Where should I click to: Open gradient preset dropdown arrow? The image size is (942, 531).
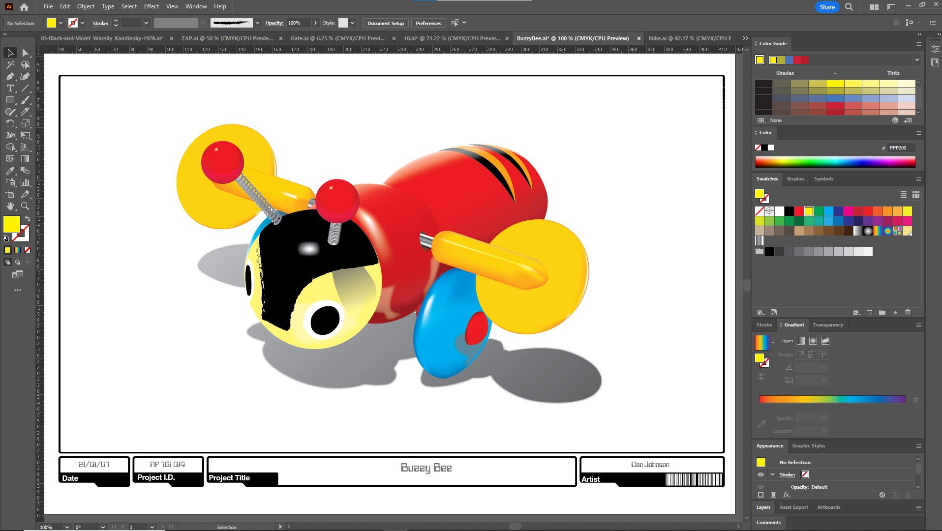point(773,342)
